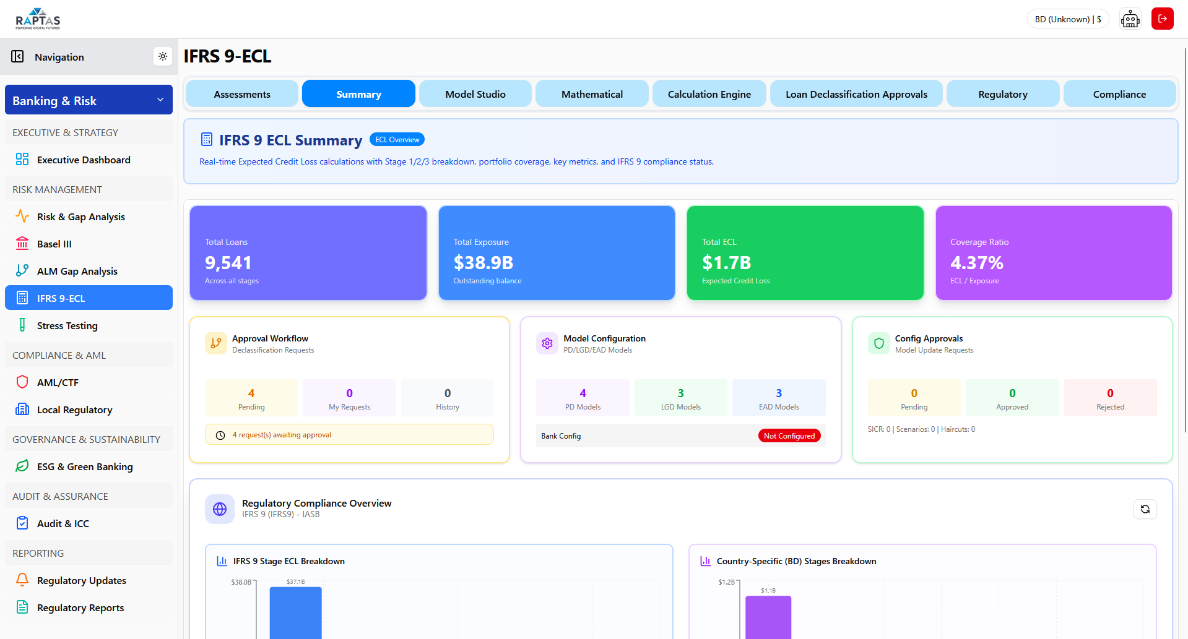The width and height of the screenshot is (1188, 639).
Task: Open the Regulatory Reports page
Action: tap(89, 607)
